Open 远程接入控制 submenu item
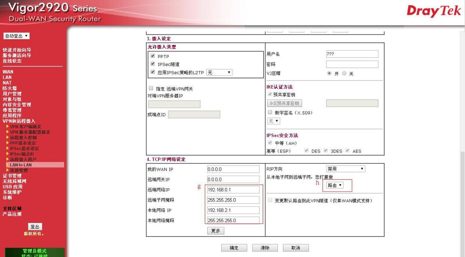465x257 pixels. [23, 138]
